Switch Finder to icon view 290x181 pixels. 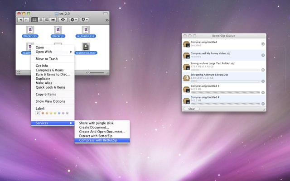[34, 20]
